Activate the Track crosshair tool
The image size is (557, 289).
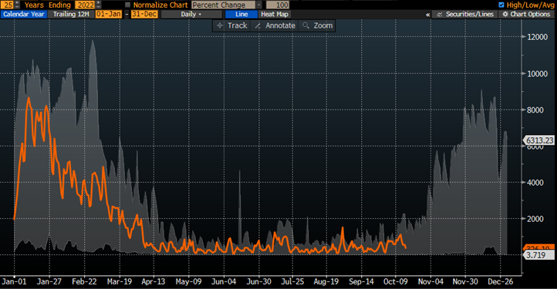(232, 25)
